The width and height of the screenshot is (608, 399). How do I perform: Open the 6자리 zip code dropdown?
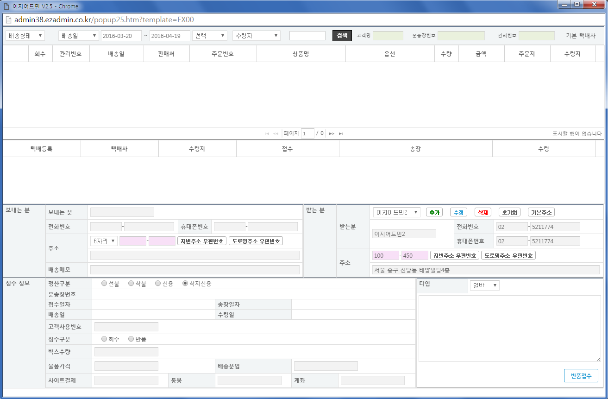click(104, 241)
